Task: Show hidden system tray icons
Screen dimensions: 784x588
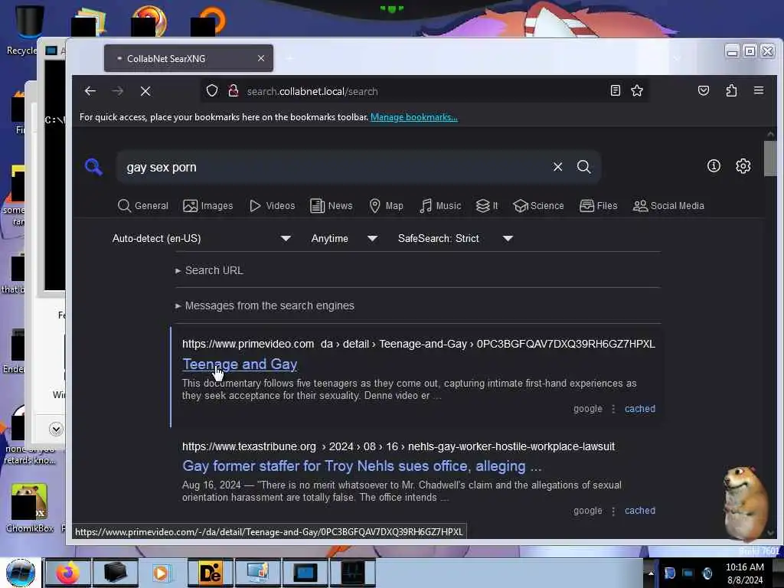Action: 651,573
